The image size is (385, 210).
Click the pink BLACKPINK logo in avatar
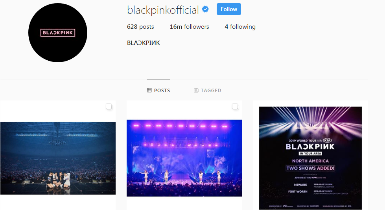pyautogui.click(x=58, y=32)
